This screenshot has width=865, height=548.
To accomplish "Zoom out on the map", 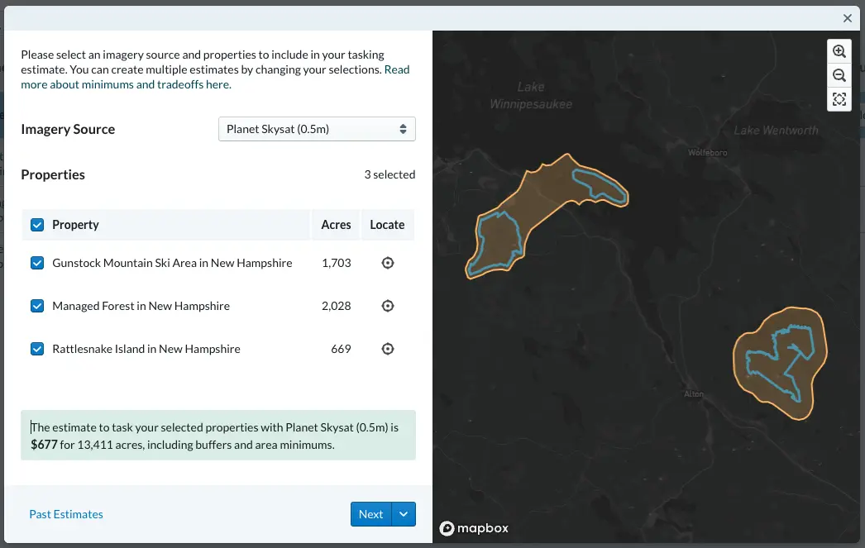I will 839,75.
